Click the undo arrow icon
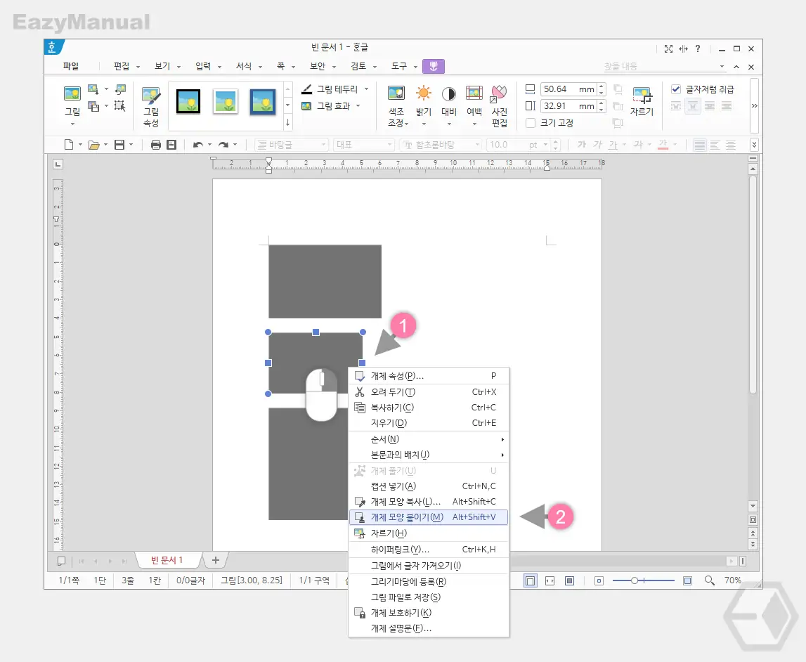Viewport: 806px width, 662px height. pos(198,145)
